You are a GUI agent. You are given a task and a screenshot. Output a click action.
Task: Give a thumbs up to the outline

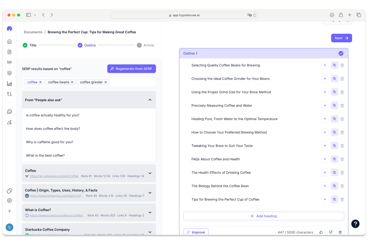tap(321, 232)
